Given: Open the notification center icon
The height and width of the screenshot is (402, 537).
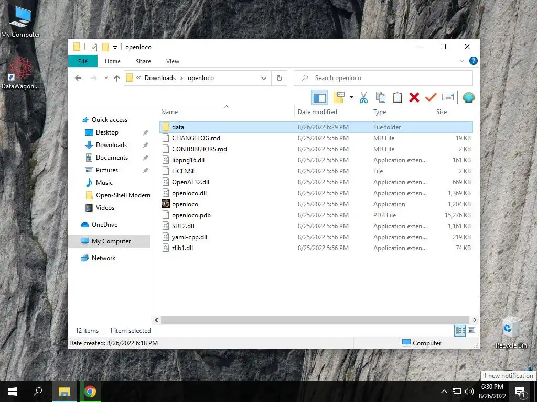Looking at the screenshot, I should pos(520,392).
